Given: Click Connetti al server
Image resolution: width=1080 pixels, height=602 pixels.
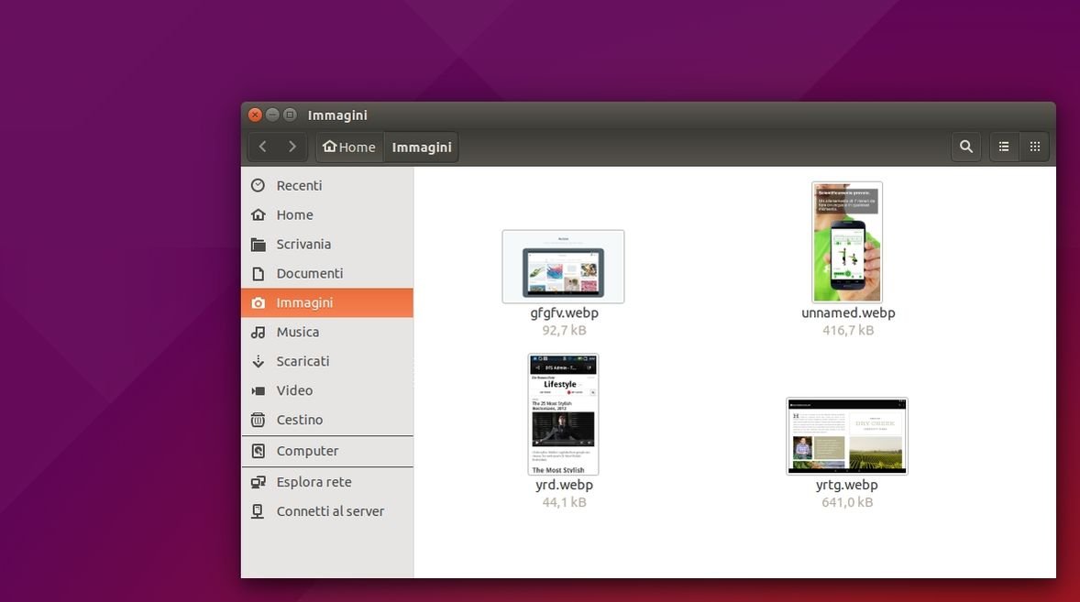Looking at the screenshot, I should pyautogui.click(x=330, y=511).
